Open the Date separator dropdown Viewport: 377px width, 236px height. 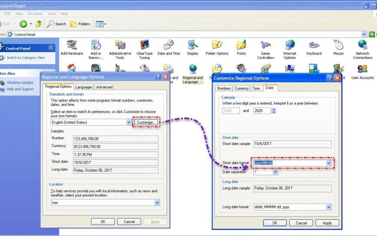275,172
